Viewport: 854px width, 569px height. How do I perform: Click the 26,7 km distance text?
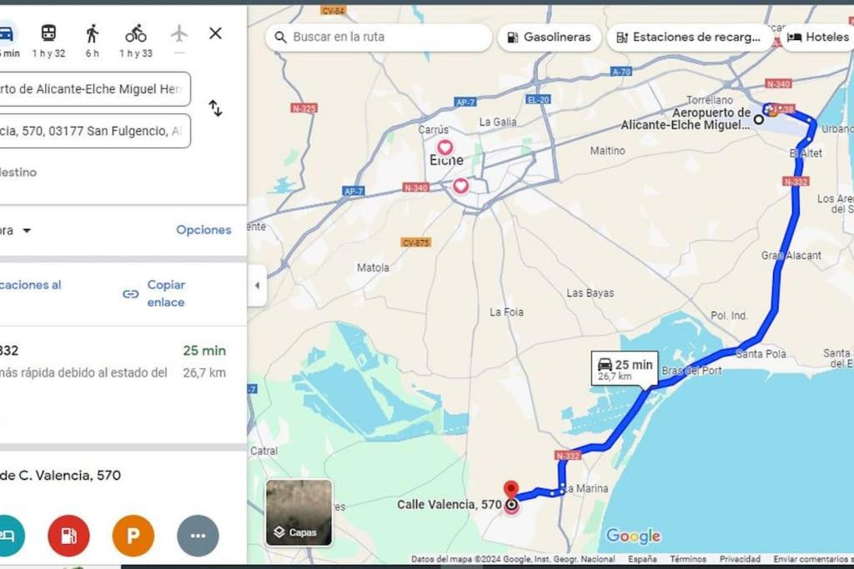[204, 372]
